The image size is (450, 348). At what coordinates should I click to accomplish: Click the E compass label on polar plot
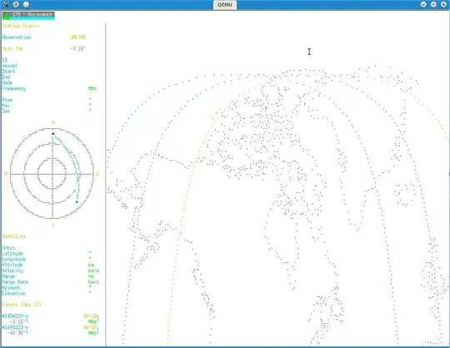click(97, 174)
